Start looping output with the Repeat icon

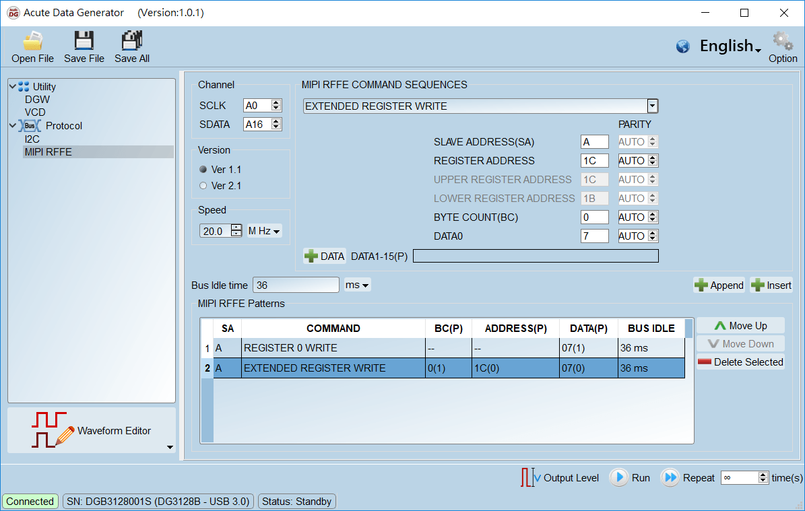(670, 477)
